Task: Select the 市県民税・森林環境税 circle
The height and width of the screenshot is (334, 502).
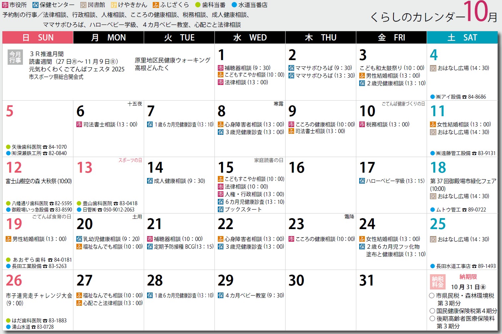Action: click(x=432, y=295)
